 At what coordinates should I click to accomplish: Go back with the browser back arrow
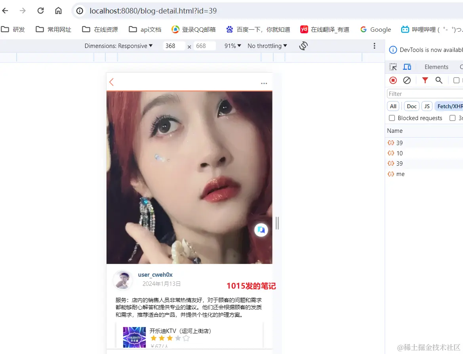point(5,11)
